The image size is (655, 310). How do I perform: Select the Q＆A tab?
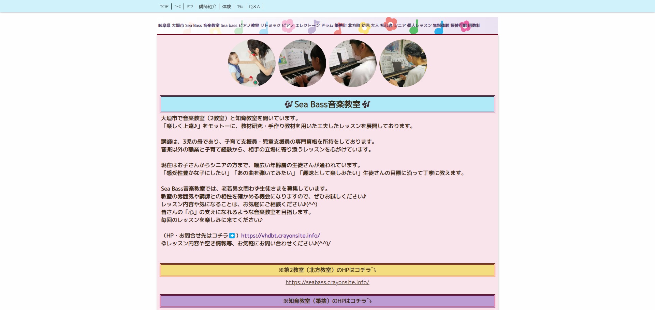(254, 6)
